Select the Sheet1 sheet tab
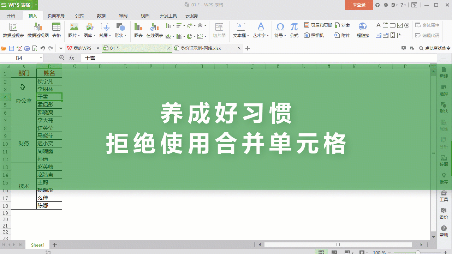This screenshot has width=452, height=254. click(x=38, y=245)
